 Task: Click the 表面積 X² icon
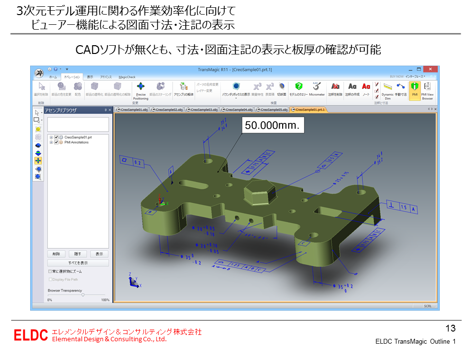[x=269, y=87]
